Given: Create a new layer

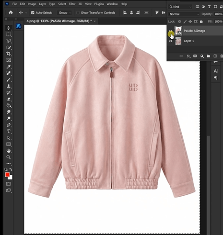Looking at the screenshot, I should (215, 56).
